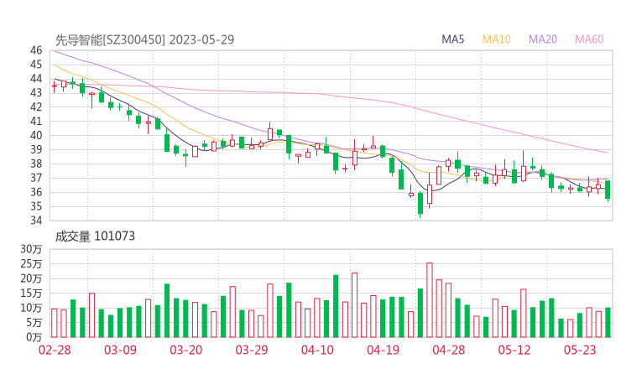
Task: Click the 5万 volume axis label
Action: (34, 323)
